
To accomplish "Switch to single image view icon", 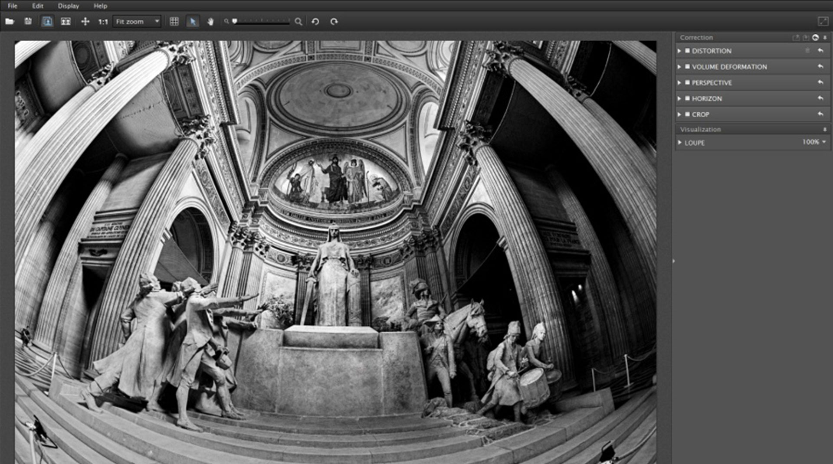I will (x=47, y=21).
